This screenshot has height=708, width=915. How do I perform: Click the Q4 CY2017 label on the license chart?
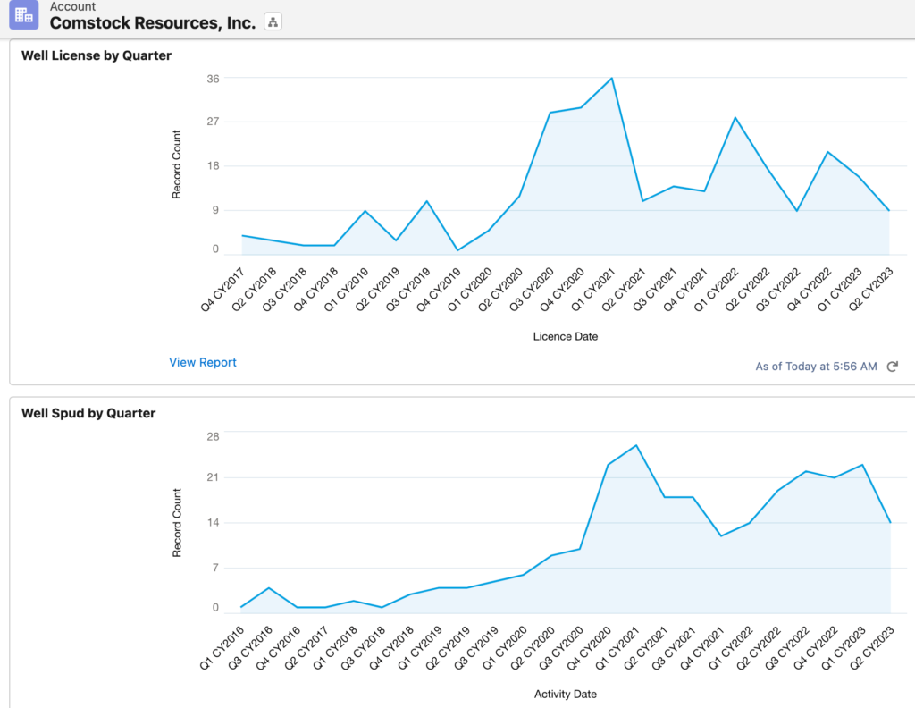point(222,290)
